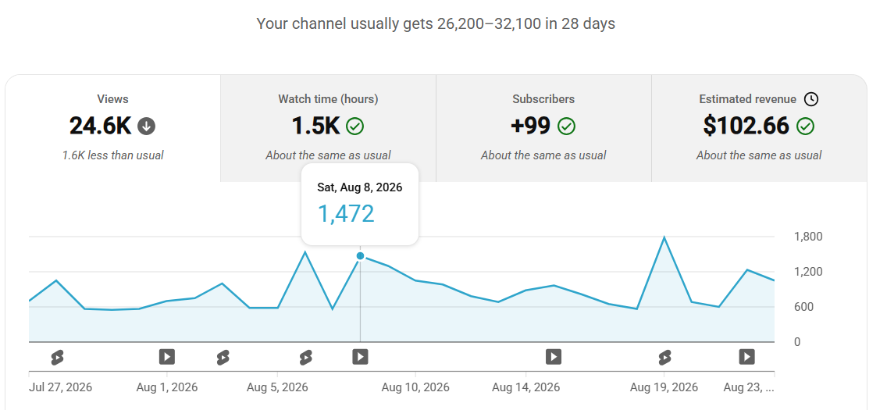Viewport: 887px width, 410px height.
Task: Click the green checkmark beside 1.5K
Action: (x=354, y=126)
